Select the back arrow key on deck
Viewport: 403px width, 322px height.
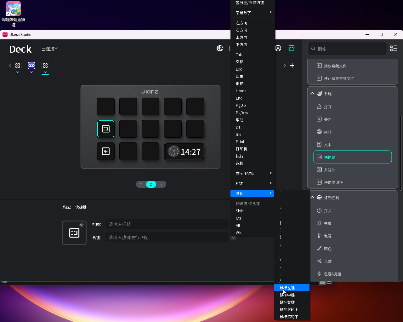click(106, 152)
